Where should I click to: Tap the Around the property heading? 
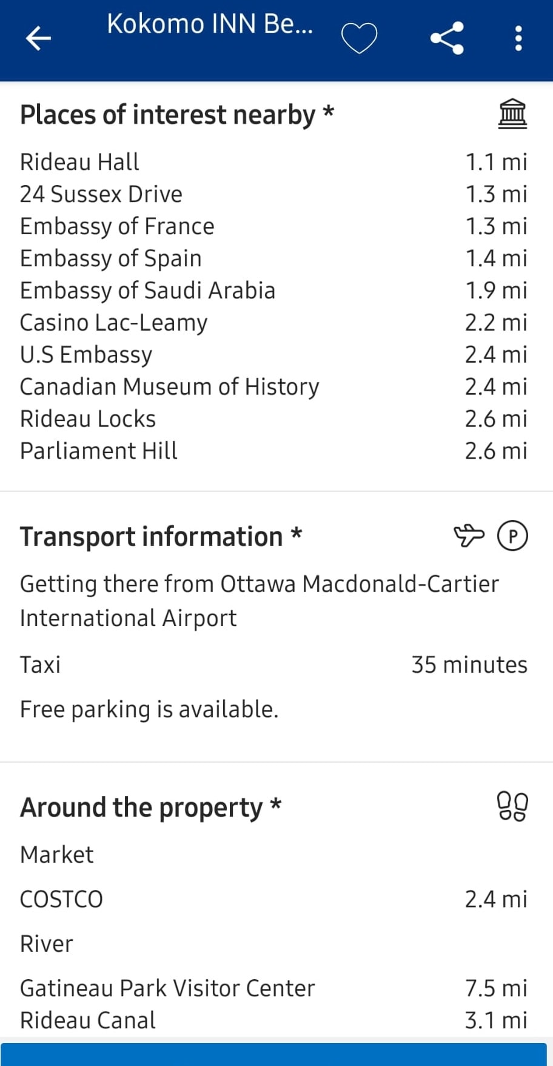(151, 808)
